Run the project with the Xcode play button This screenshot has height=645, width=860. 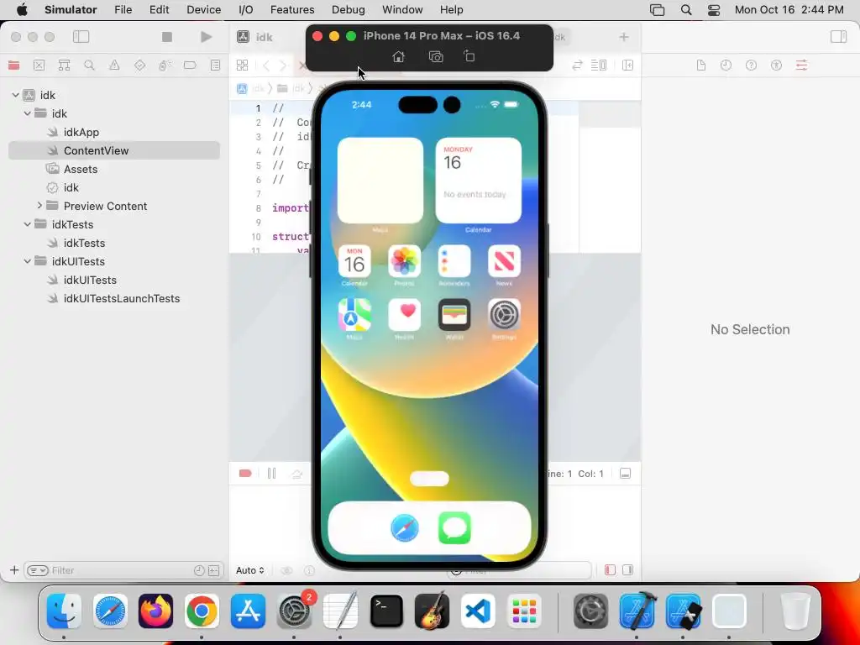tap(207, 37)
